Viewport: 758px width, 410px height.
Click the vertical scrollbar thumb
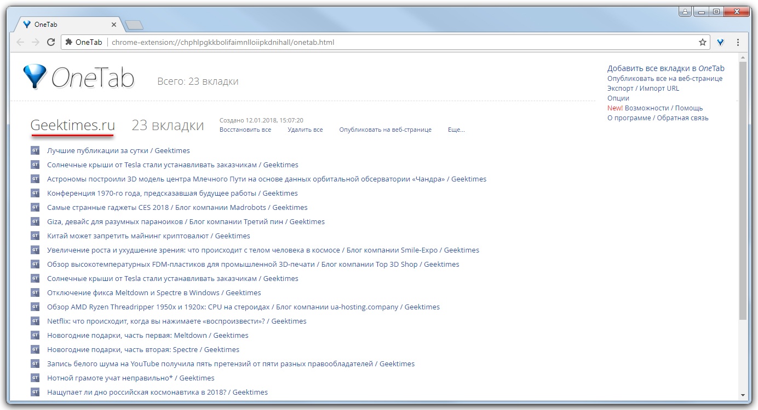pos(743,191)
